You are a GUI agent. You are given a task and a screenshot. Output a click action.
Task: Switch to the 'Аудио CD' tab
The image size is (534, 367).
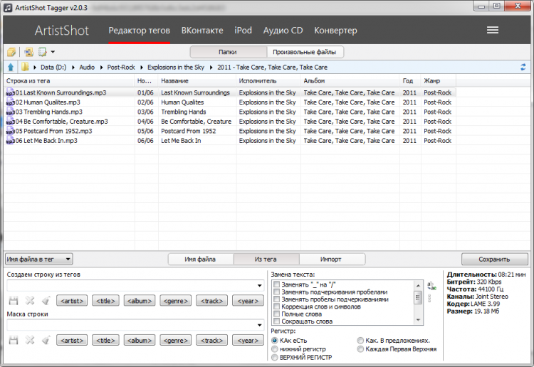[283, 31]
